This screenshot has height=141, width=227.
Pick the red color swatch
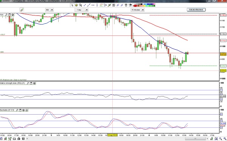(x=135, y=6)
